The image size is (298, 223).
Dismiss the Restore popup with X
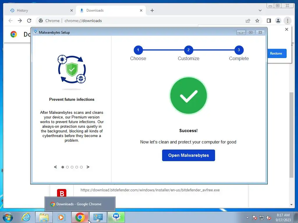(287, 29)
